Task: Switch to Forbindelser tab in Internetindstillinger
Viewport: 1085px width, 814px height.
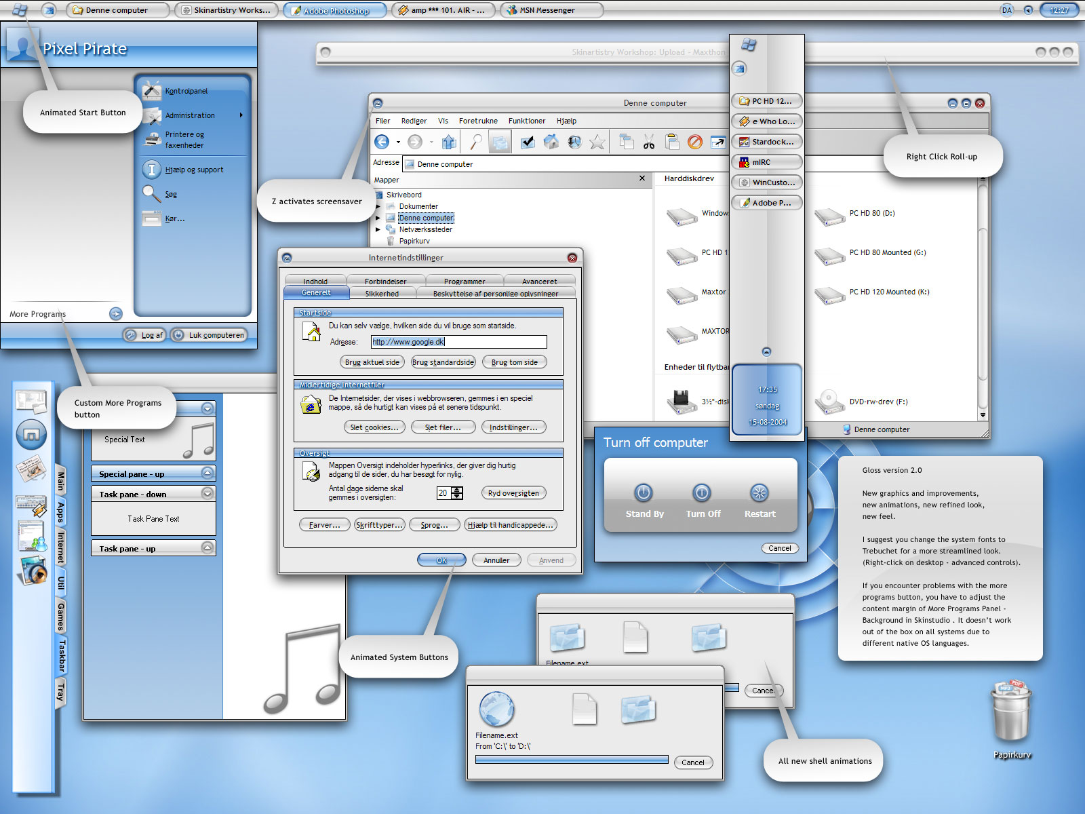Action: pyautogui.click(x=386, y=281)
